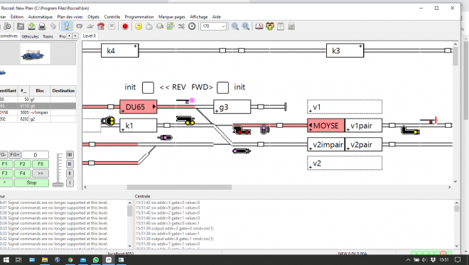The width and height of the screenshot is (469, 265).
Task: Open the Automatique menu
Action: (x=41, y=17)
